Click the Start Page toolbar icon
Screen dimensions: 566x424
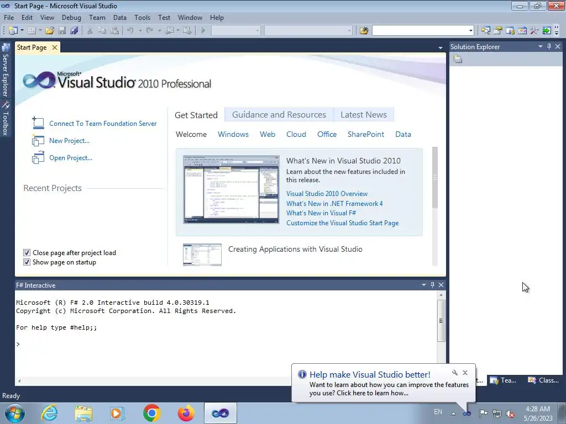tap(547, 31)
